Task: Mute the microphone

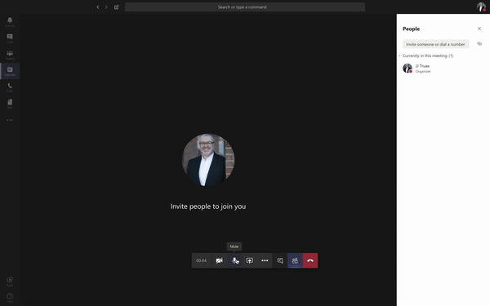Action: coord(234,260)
